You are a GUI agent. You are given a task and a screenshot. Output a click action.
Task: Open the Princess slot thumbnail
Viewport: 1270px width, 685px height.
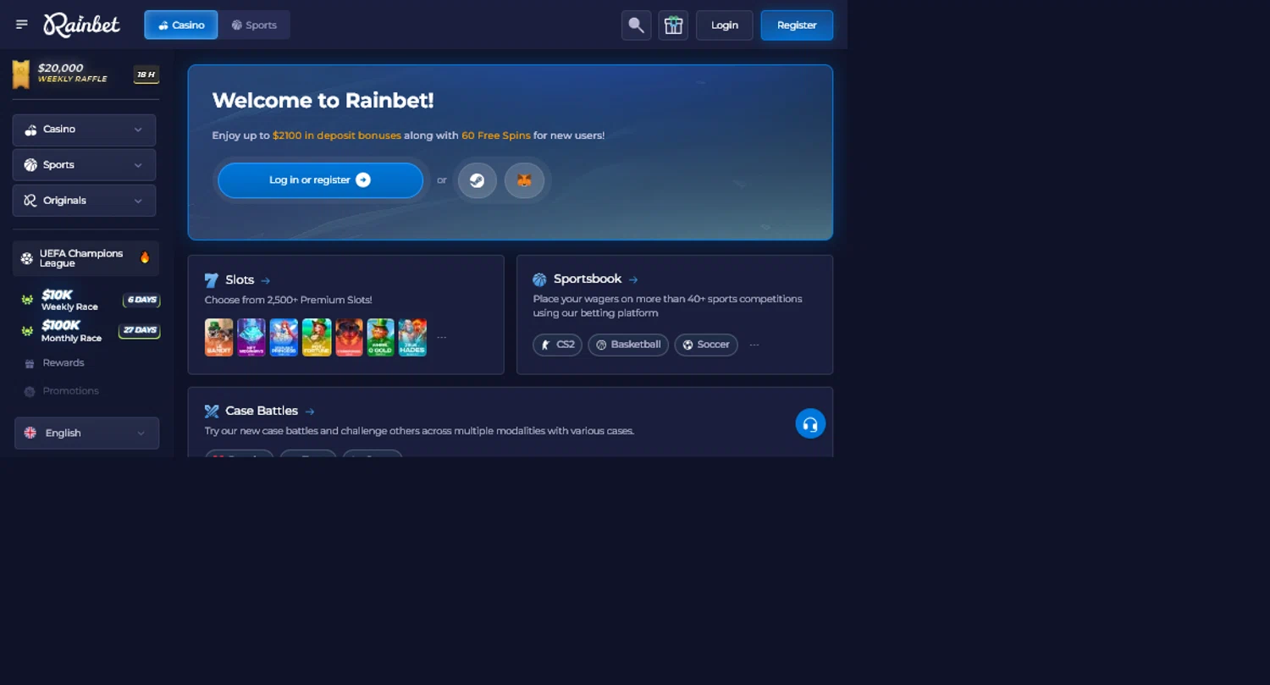click(284, 337)
